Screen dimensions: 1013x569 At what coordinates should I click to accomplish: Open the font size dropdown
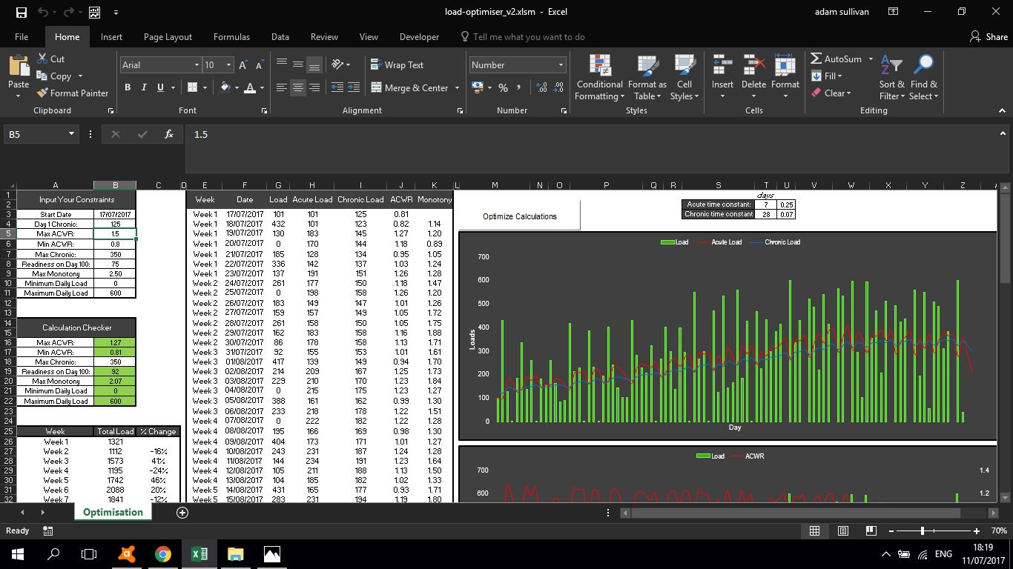pyautogui.click(x=228, y=65)
